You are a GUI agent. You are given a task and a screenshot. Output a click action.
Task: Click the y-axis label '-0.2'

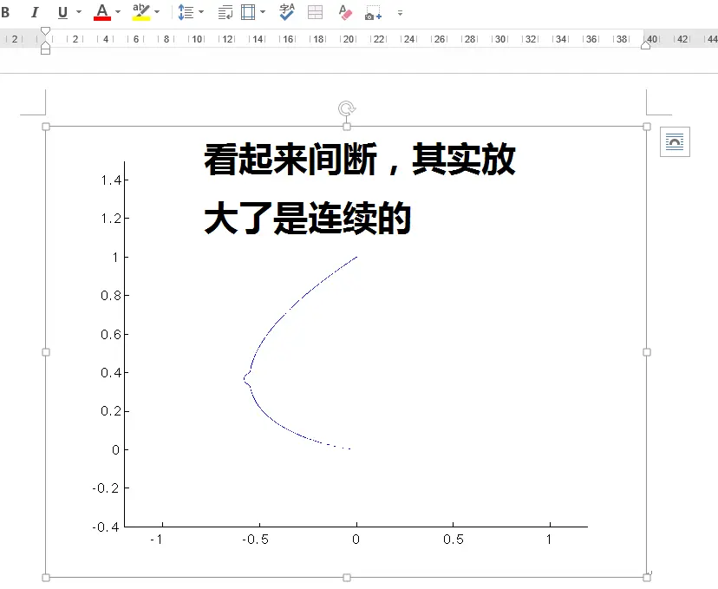point(107,488)
